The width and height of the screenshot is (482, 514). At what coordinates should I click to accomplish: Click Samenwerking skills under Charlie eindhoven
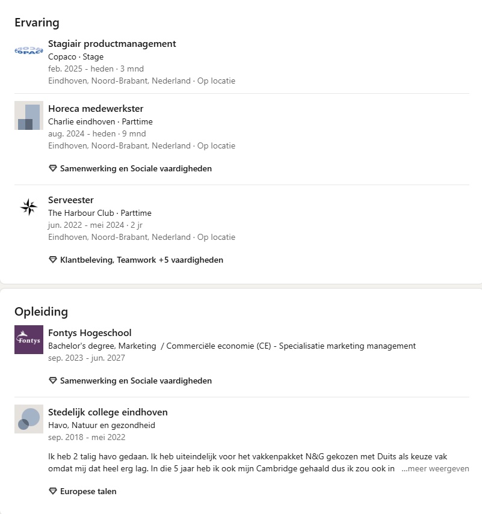pyautogui.click(x=135, y=169)
